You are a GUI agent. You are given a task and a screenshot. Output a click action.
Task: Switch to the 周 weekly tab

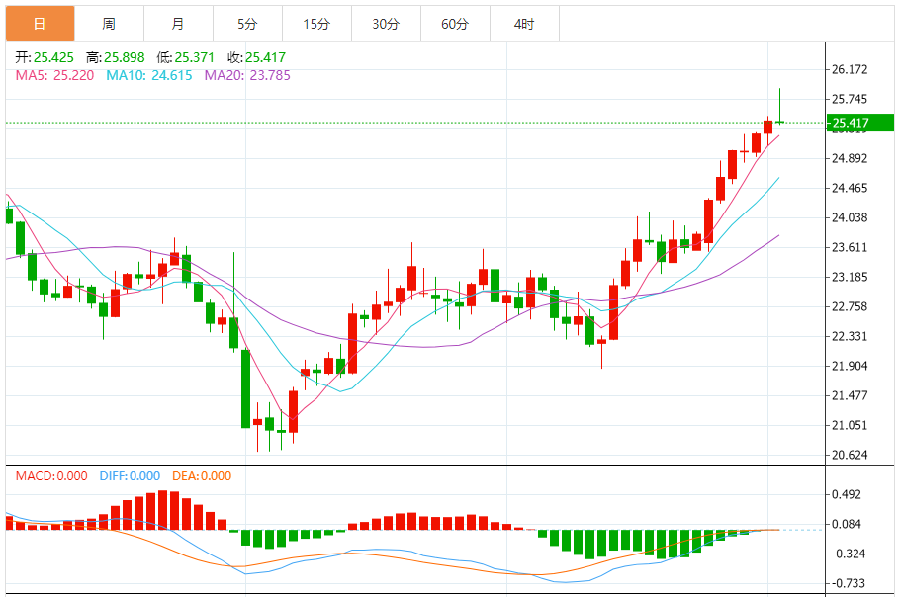tap(109, 24)
